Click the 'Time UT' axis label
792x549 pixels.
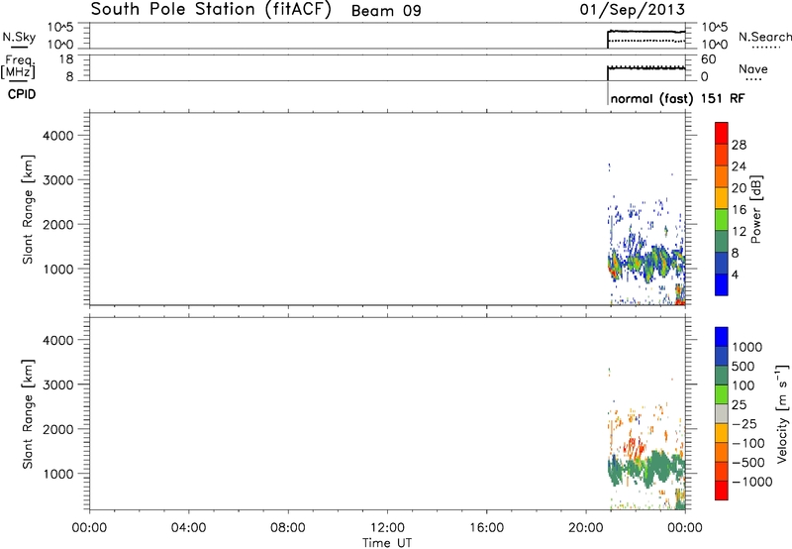pyautogui.click(x=387, y=543)
